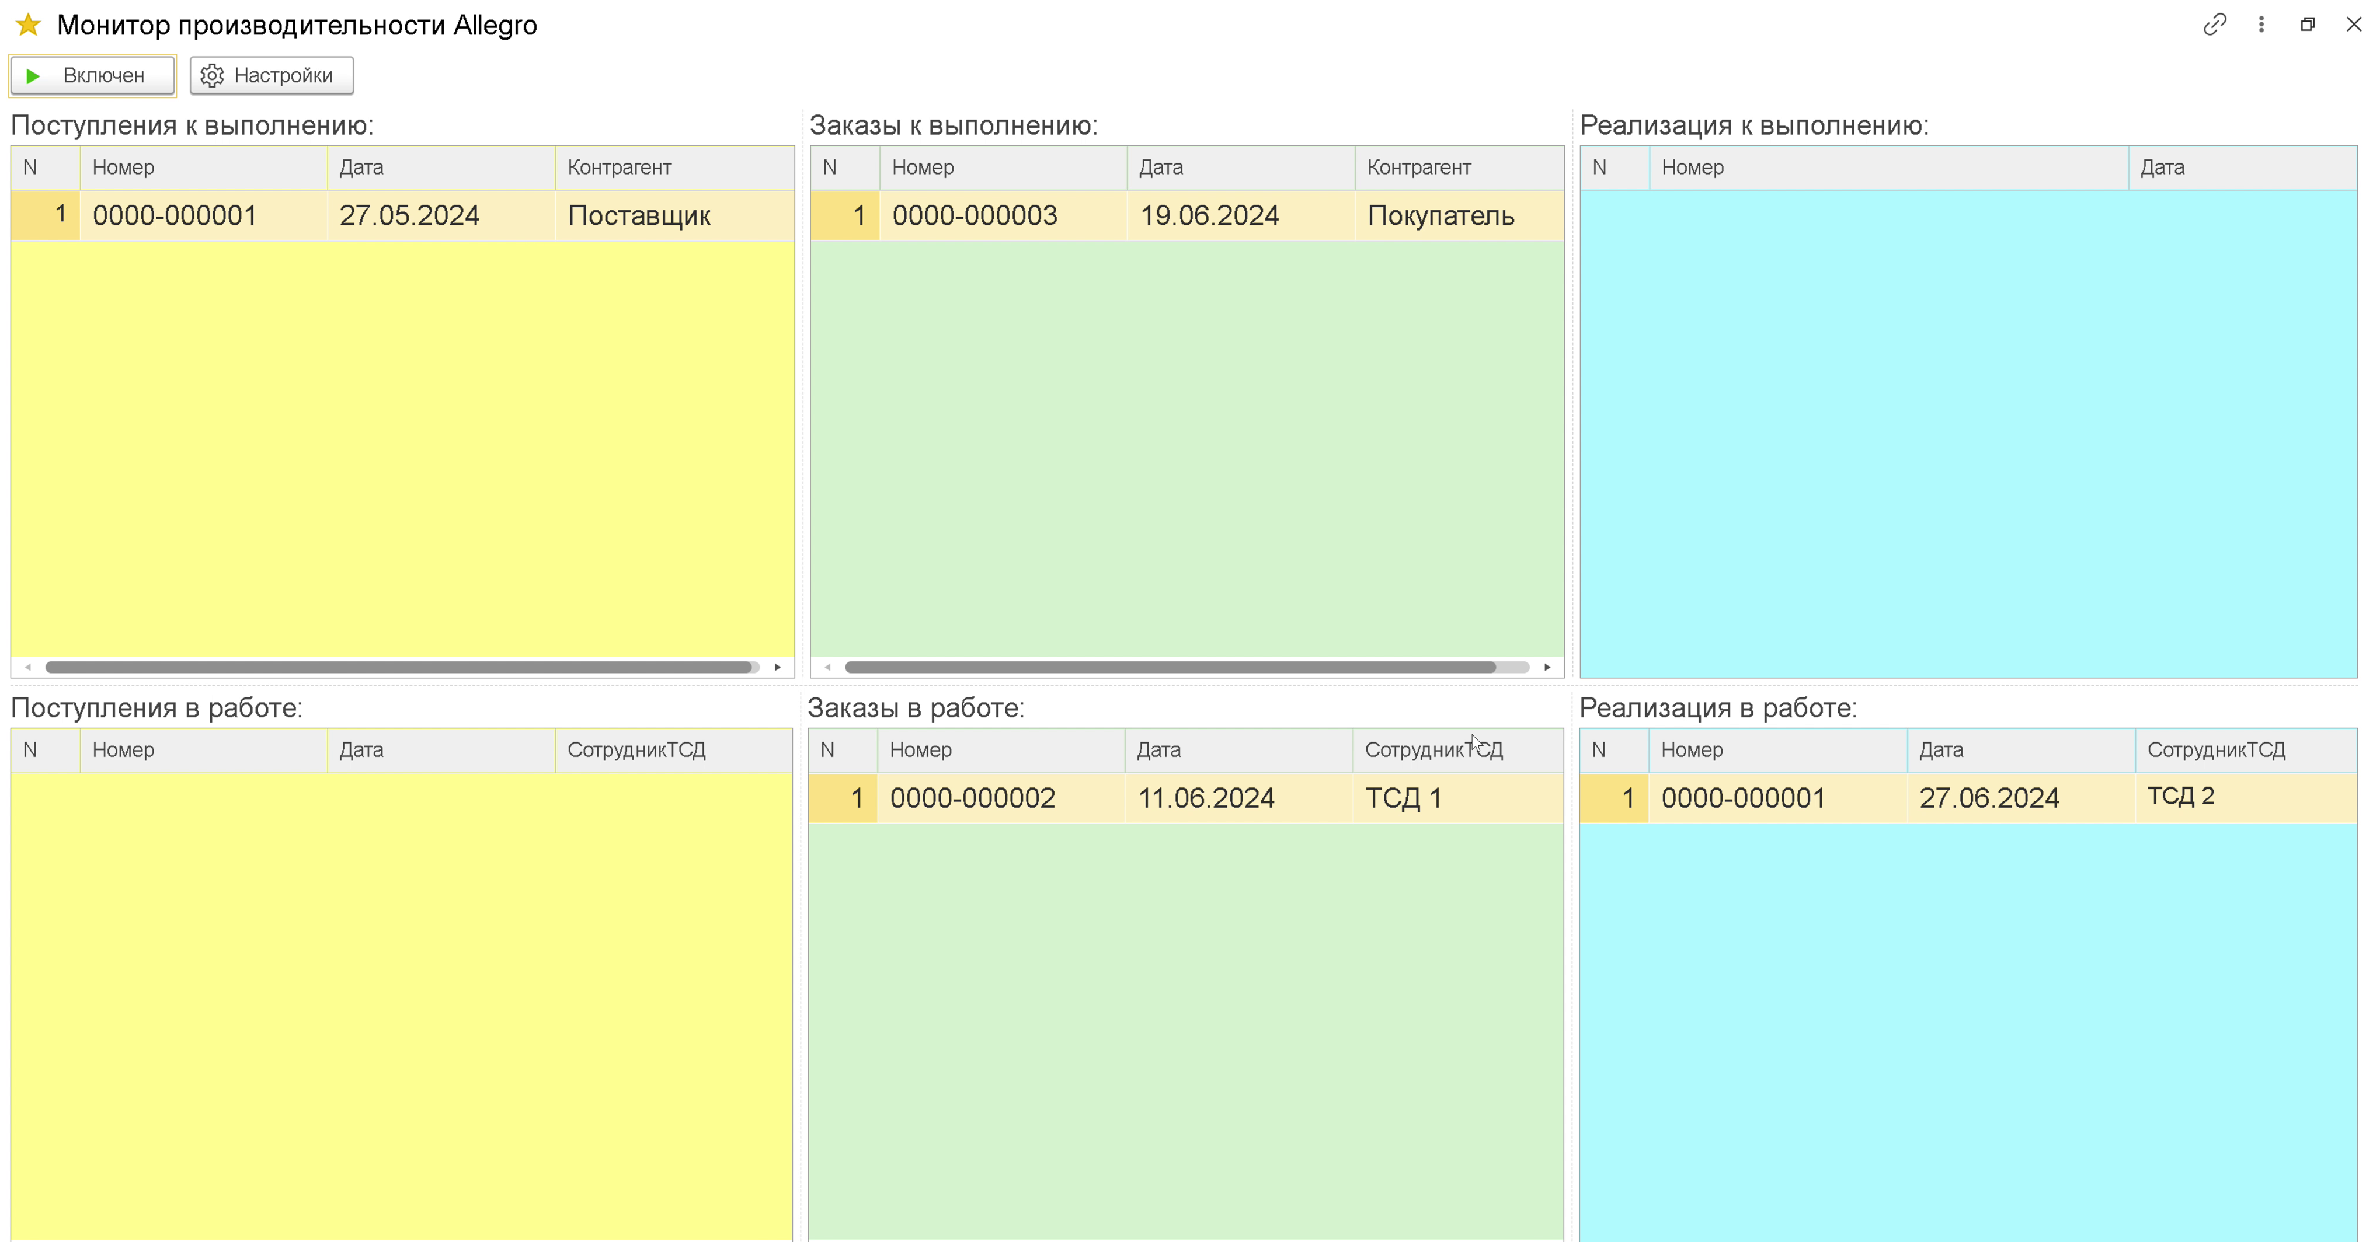Screen dimensions: 2373x1242
Task: Click the favorites star icon
Action: 29,25
